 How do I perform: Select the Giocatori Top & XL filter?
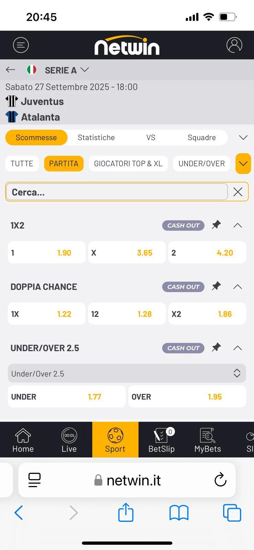tap(128, 164)
